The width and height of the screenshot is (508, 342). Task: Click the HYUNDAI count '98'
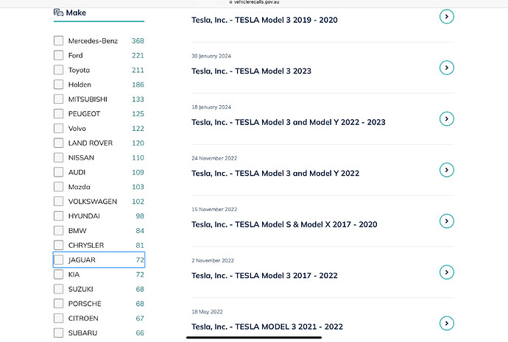click(140, 215)
